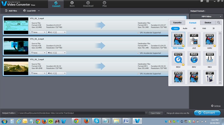Open the Word document on the taskbar

click(x=127, y=121)
